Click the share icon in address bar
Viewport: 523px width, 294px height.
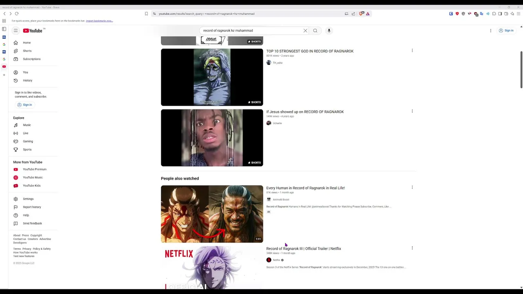click(353, 13)
